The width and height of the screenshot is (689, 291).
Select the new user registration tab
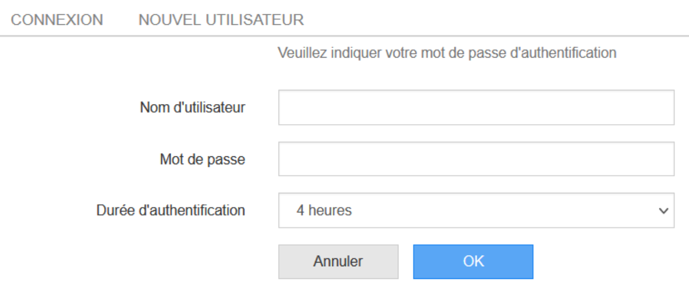(x=221, y=20)
